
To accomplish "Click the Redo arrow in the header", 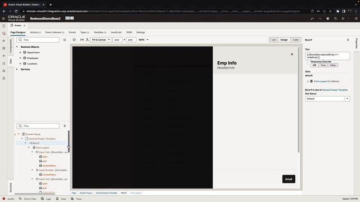I will point(320,19).
